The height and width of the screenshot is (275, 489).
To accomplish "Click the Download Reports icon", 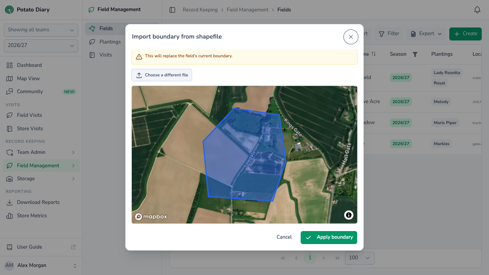I will click(10, 202).
